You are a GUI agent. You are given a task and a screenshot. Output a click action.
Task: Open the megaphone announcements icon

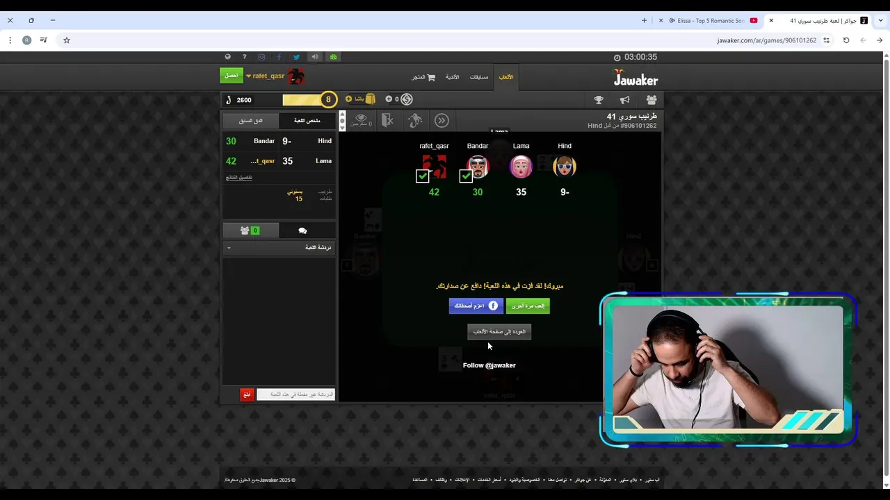[x=625, y=100]
